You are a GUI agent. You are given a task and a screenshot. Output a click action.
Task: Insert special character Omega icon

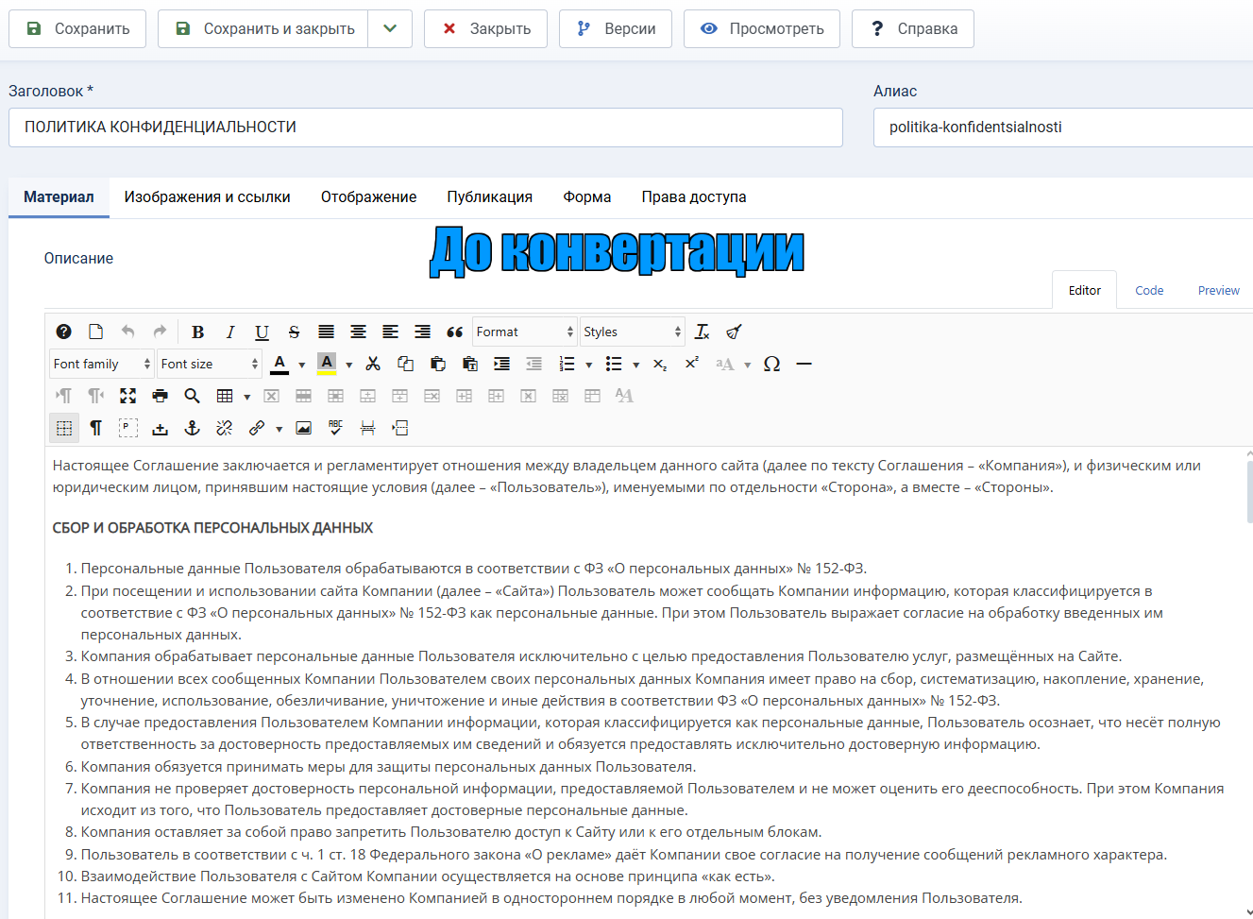[772, 364]
